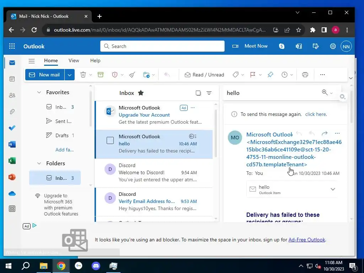Open the delete options dropdown arrow
The image size is (364, 273).
coord(91,75)
